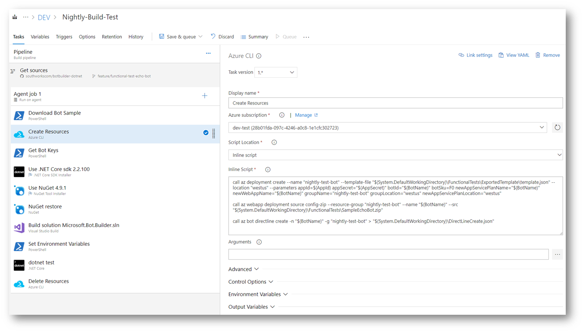The image size is (584, 333).
Task: Click the Get Bot Keys PowerShell icon
Action: coord(19,153)
